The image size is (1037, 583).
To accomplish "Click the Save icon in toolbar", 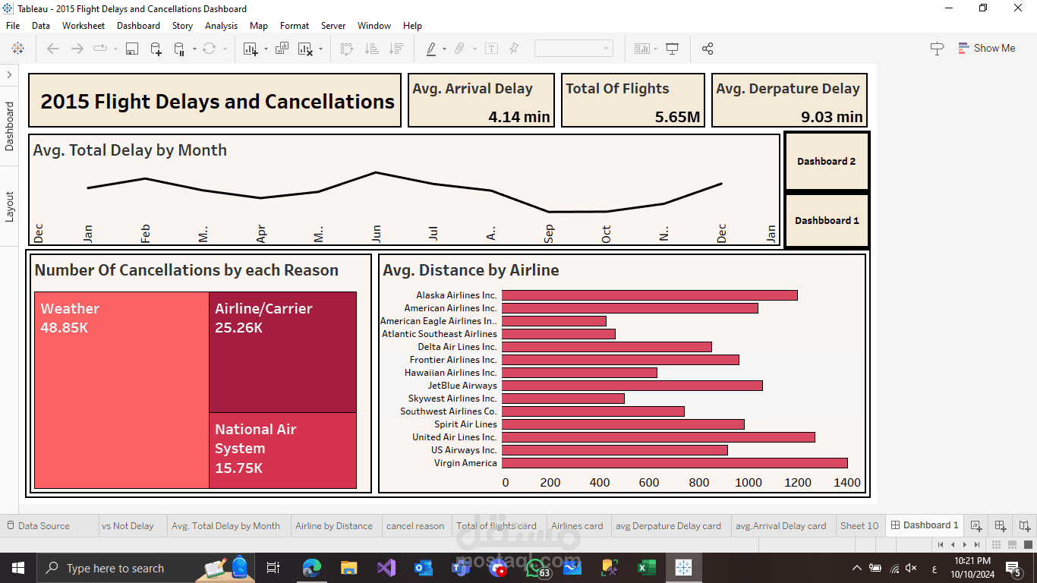I will click(x=131, y=49).
